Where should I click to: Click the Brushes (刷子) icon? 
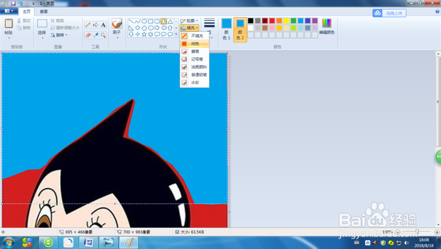click(x=117, y=24)
